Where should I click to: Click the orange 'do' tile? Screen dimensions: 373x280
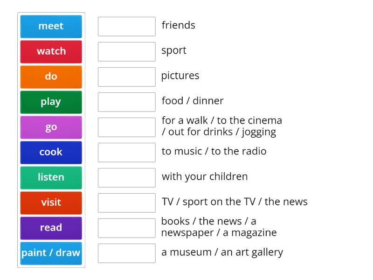tap(51, 77)
